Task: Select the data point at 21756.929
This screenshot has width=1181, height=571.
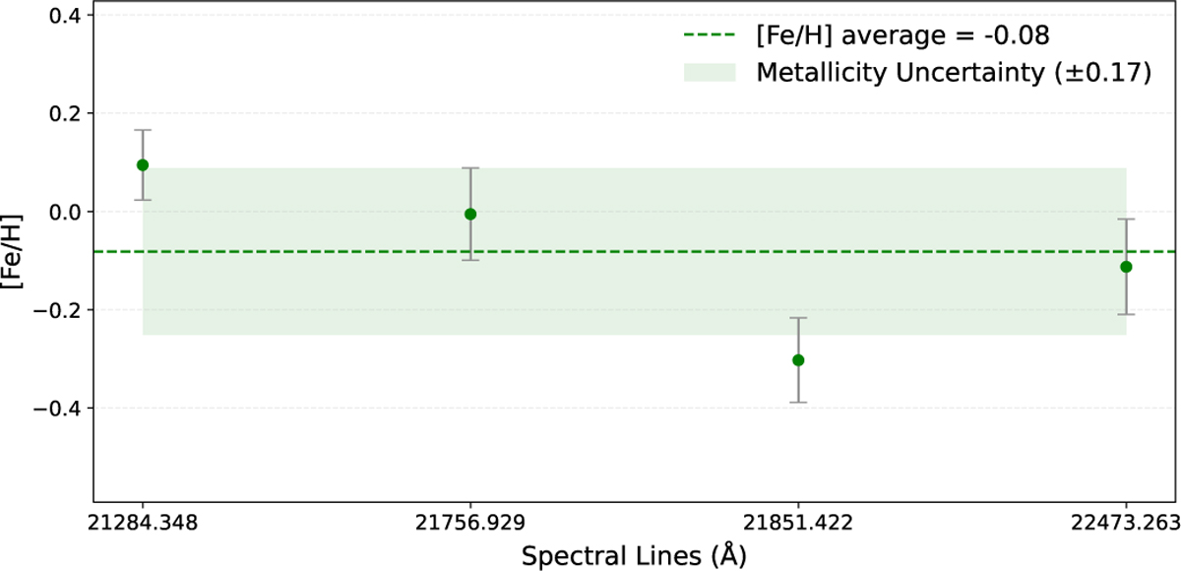Action: click(470, 214)
